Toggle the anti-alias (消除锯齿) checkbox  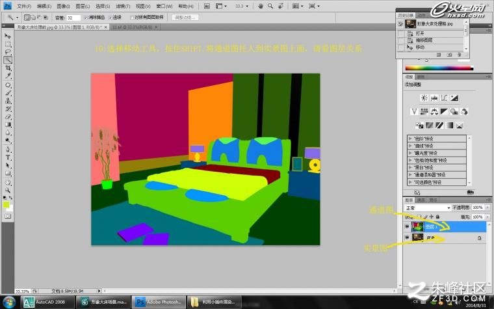[x=85, y=18]
